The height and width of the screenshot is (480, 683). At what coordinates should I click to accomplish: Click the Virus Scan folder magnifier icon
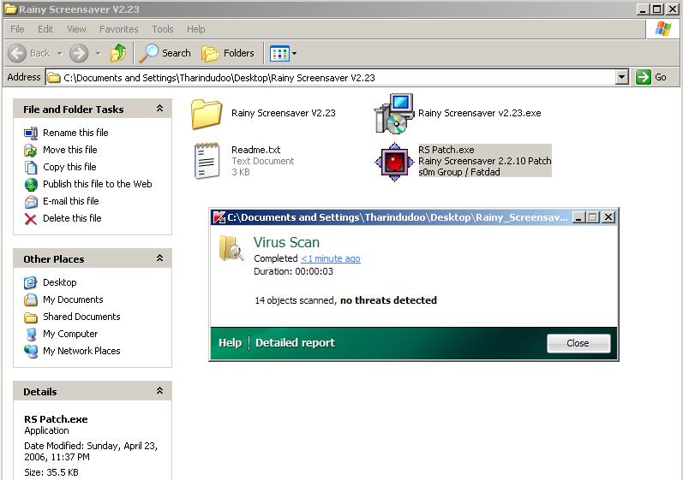coord(231,248)
